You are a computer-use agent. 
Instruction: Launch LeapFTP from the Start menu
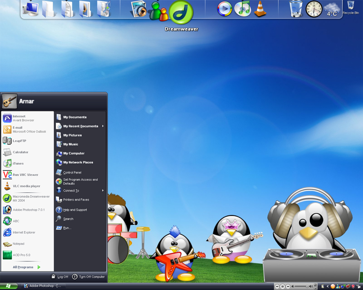click(x=27, y=141)
